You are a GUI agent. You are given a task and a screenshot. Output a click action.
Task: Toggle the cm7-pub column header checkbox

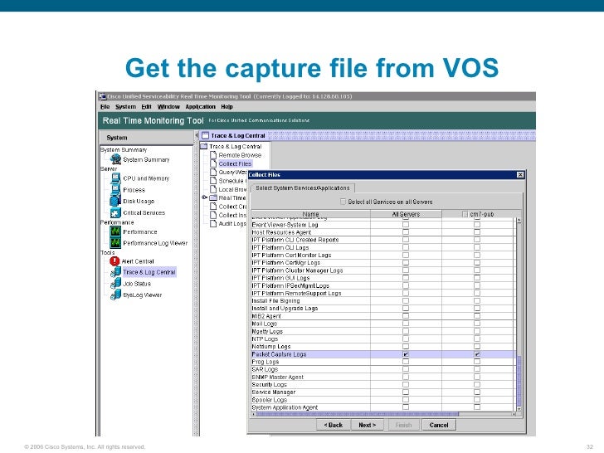click(465, 214)
